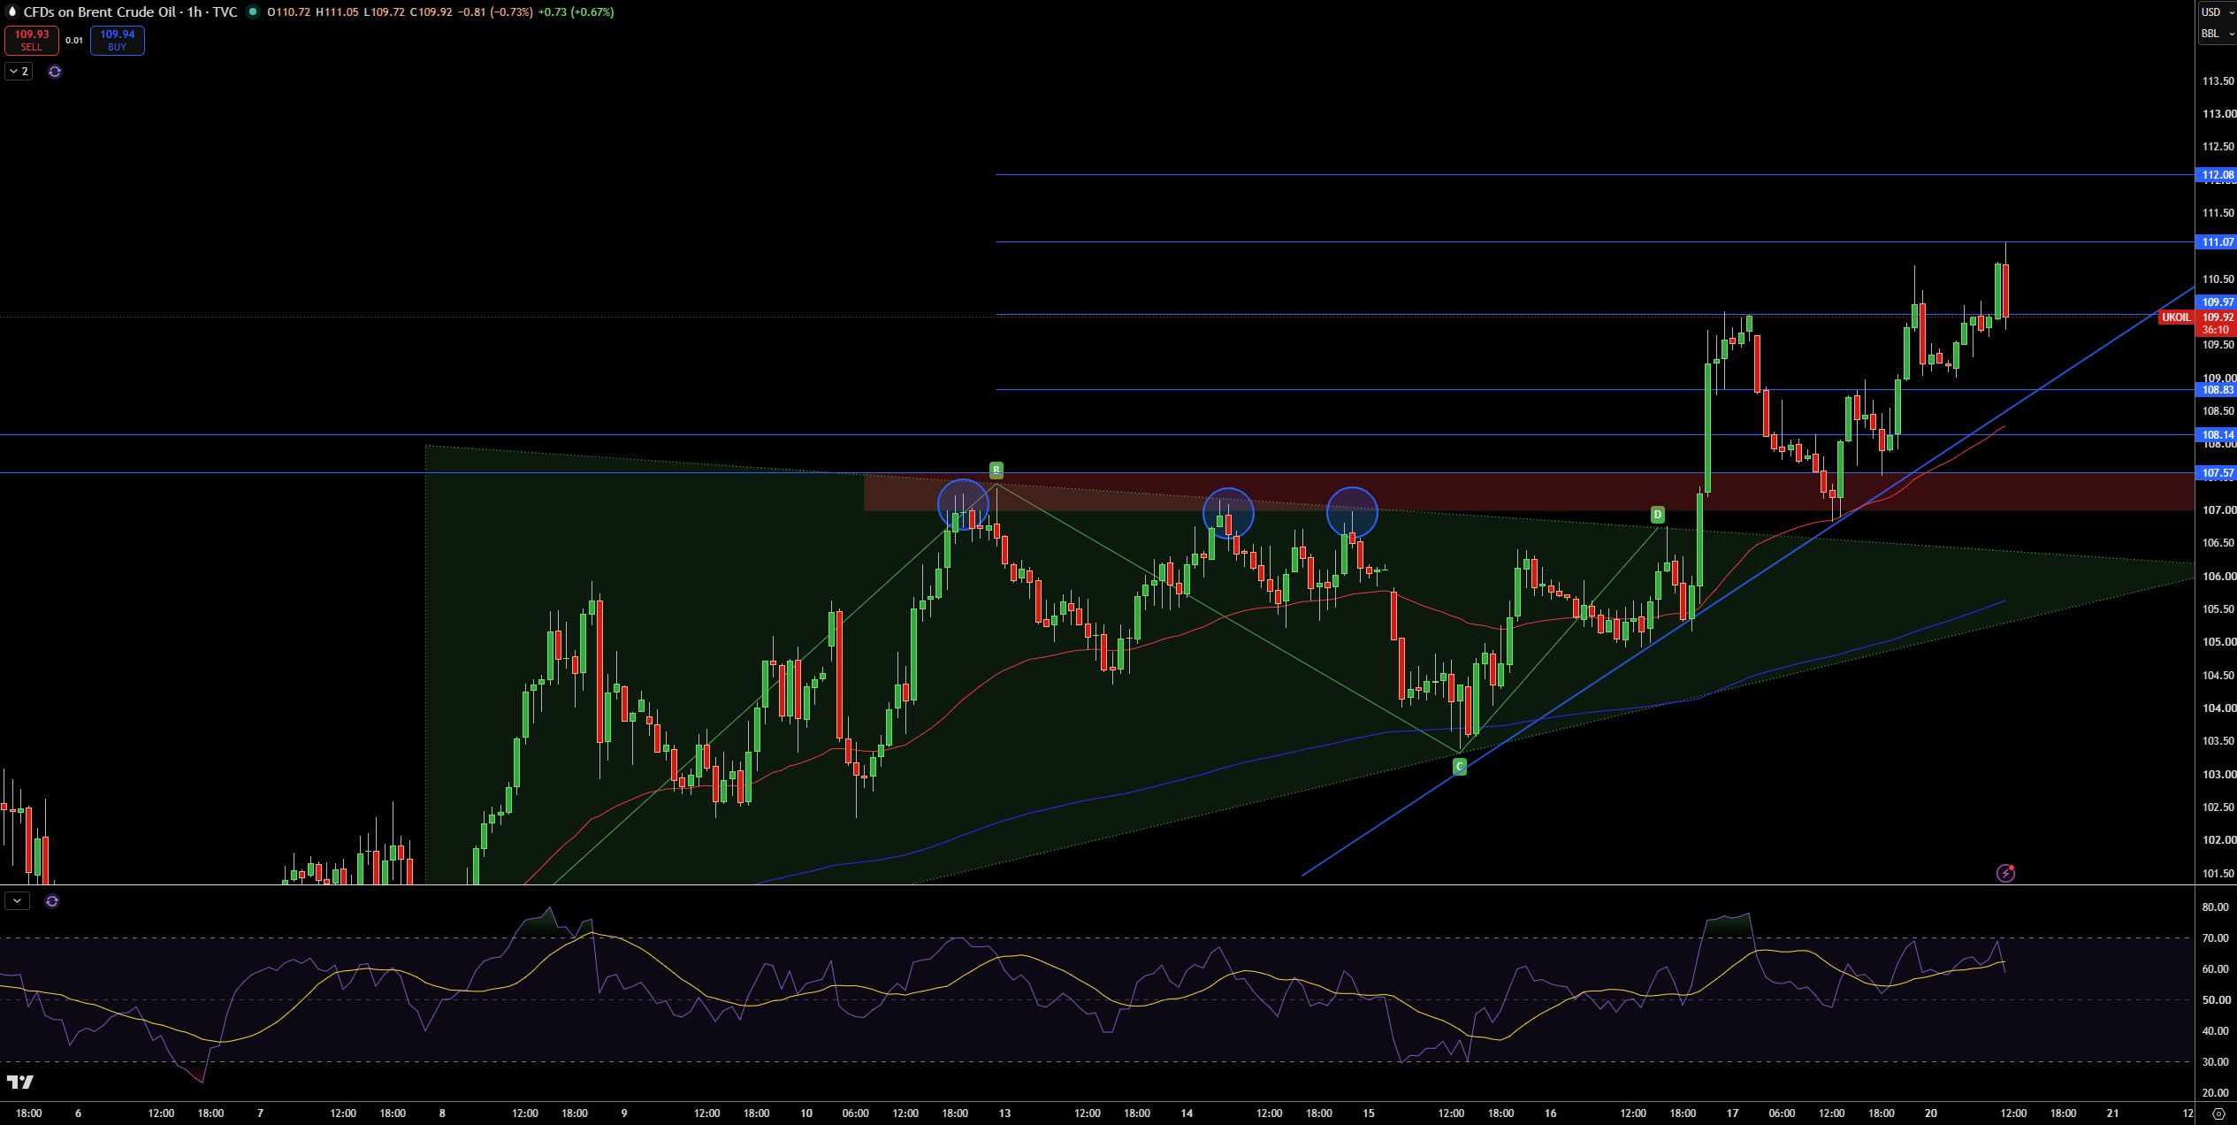
Task: Click the 108.83 price level label
Action: click(x=2216, y=390)
